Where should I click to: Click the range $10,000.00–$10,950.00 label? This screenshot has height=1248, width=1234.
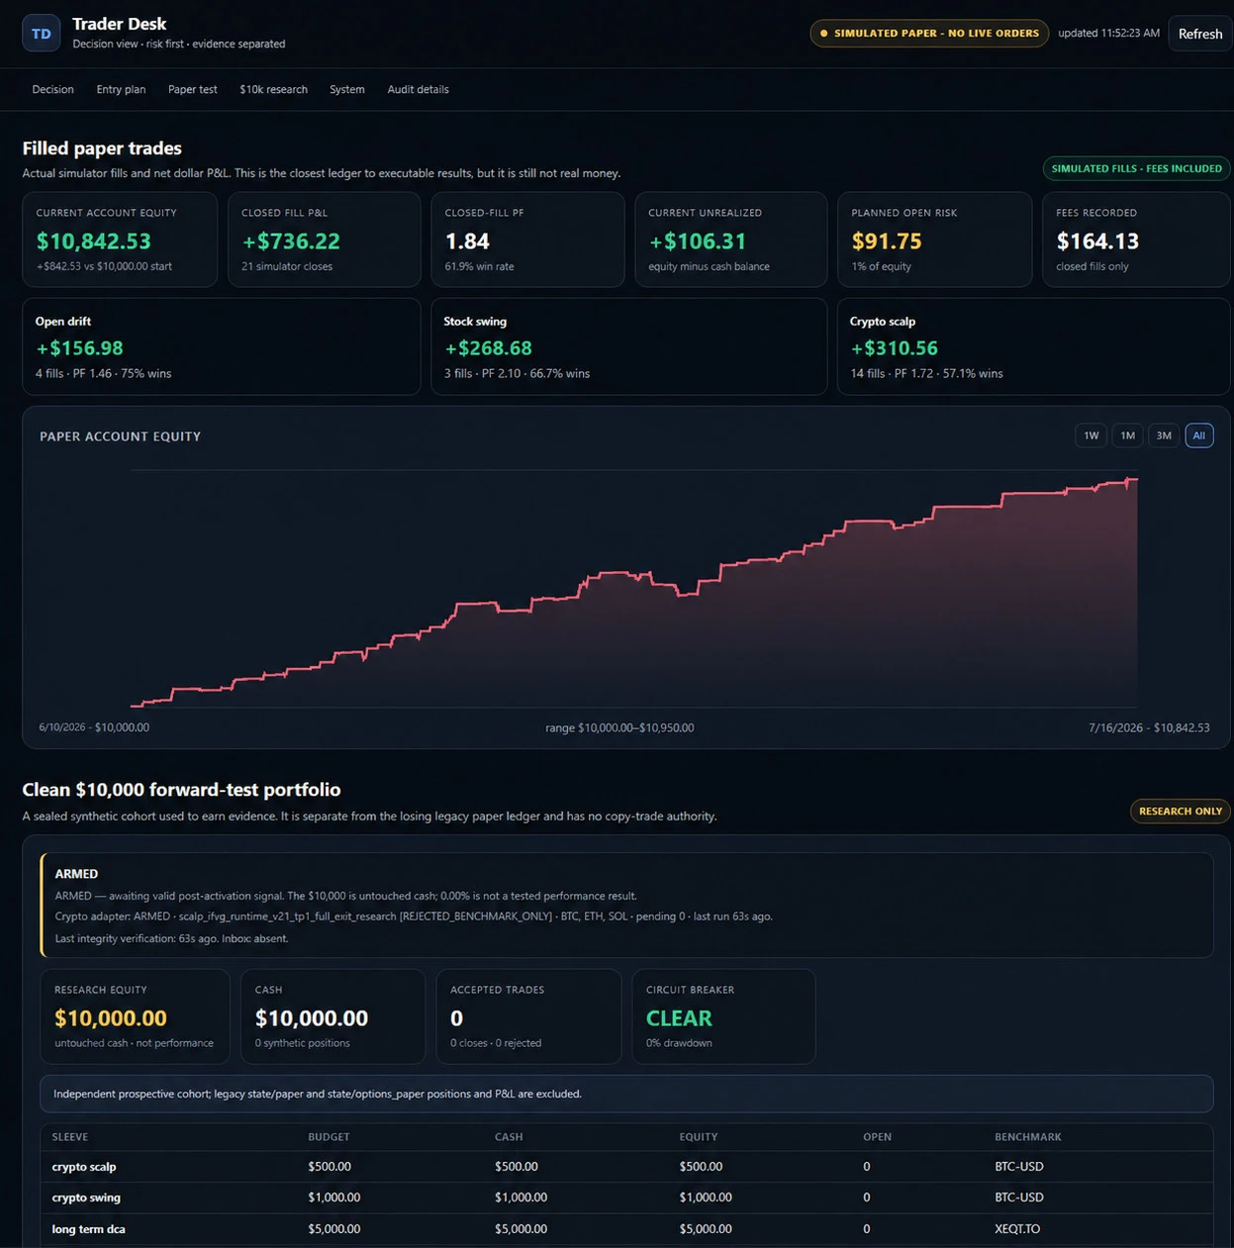[x=619, y=727]
